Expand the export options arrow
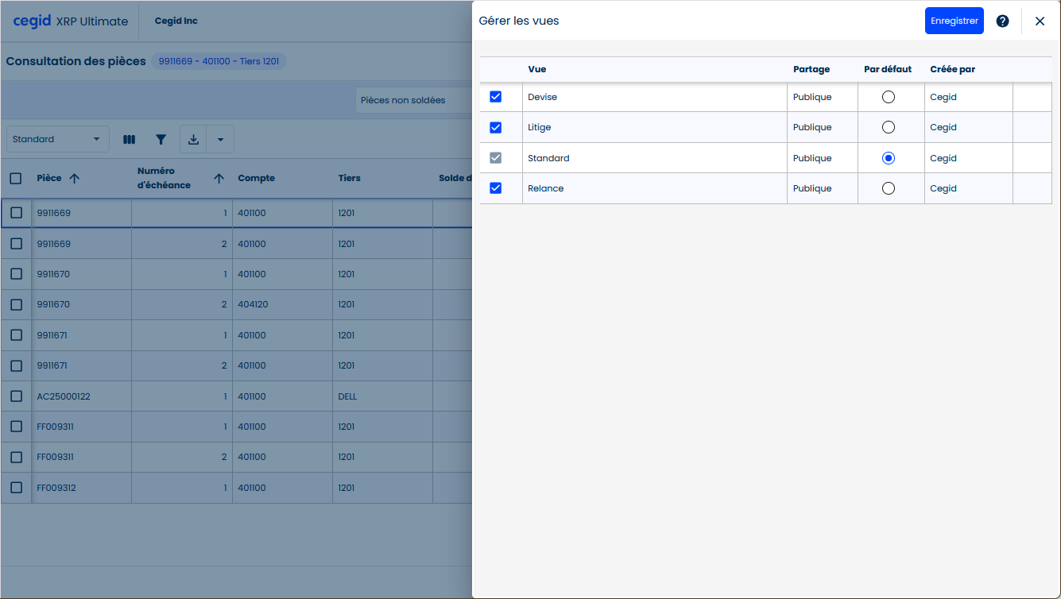Viewport: 1061px width, 599px height. coord(220,140)
